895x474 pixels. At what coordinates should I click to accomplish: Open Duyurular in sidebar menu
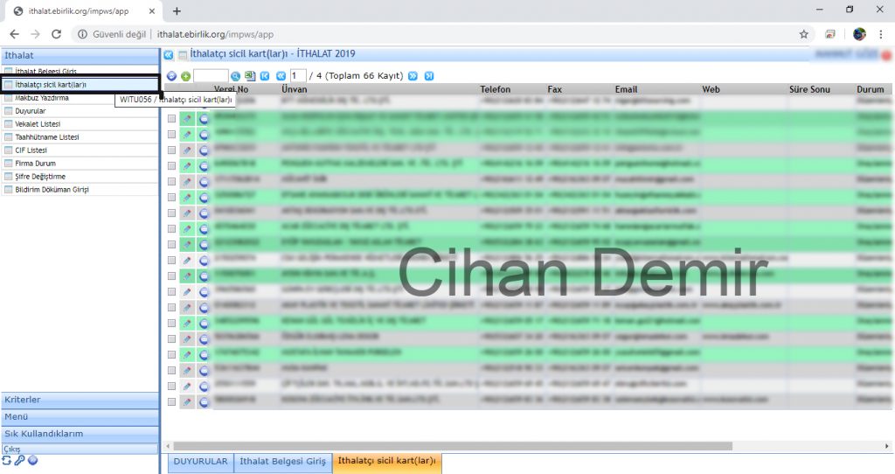pos(80,111)
